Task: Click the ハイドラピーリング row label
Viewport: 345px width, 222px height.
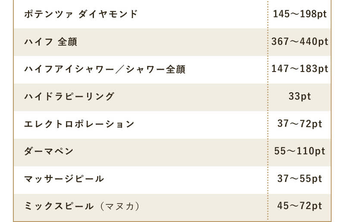Action: [x=69, y=96]
